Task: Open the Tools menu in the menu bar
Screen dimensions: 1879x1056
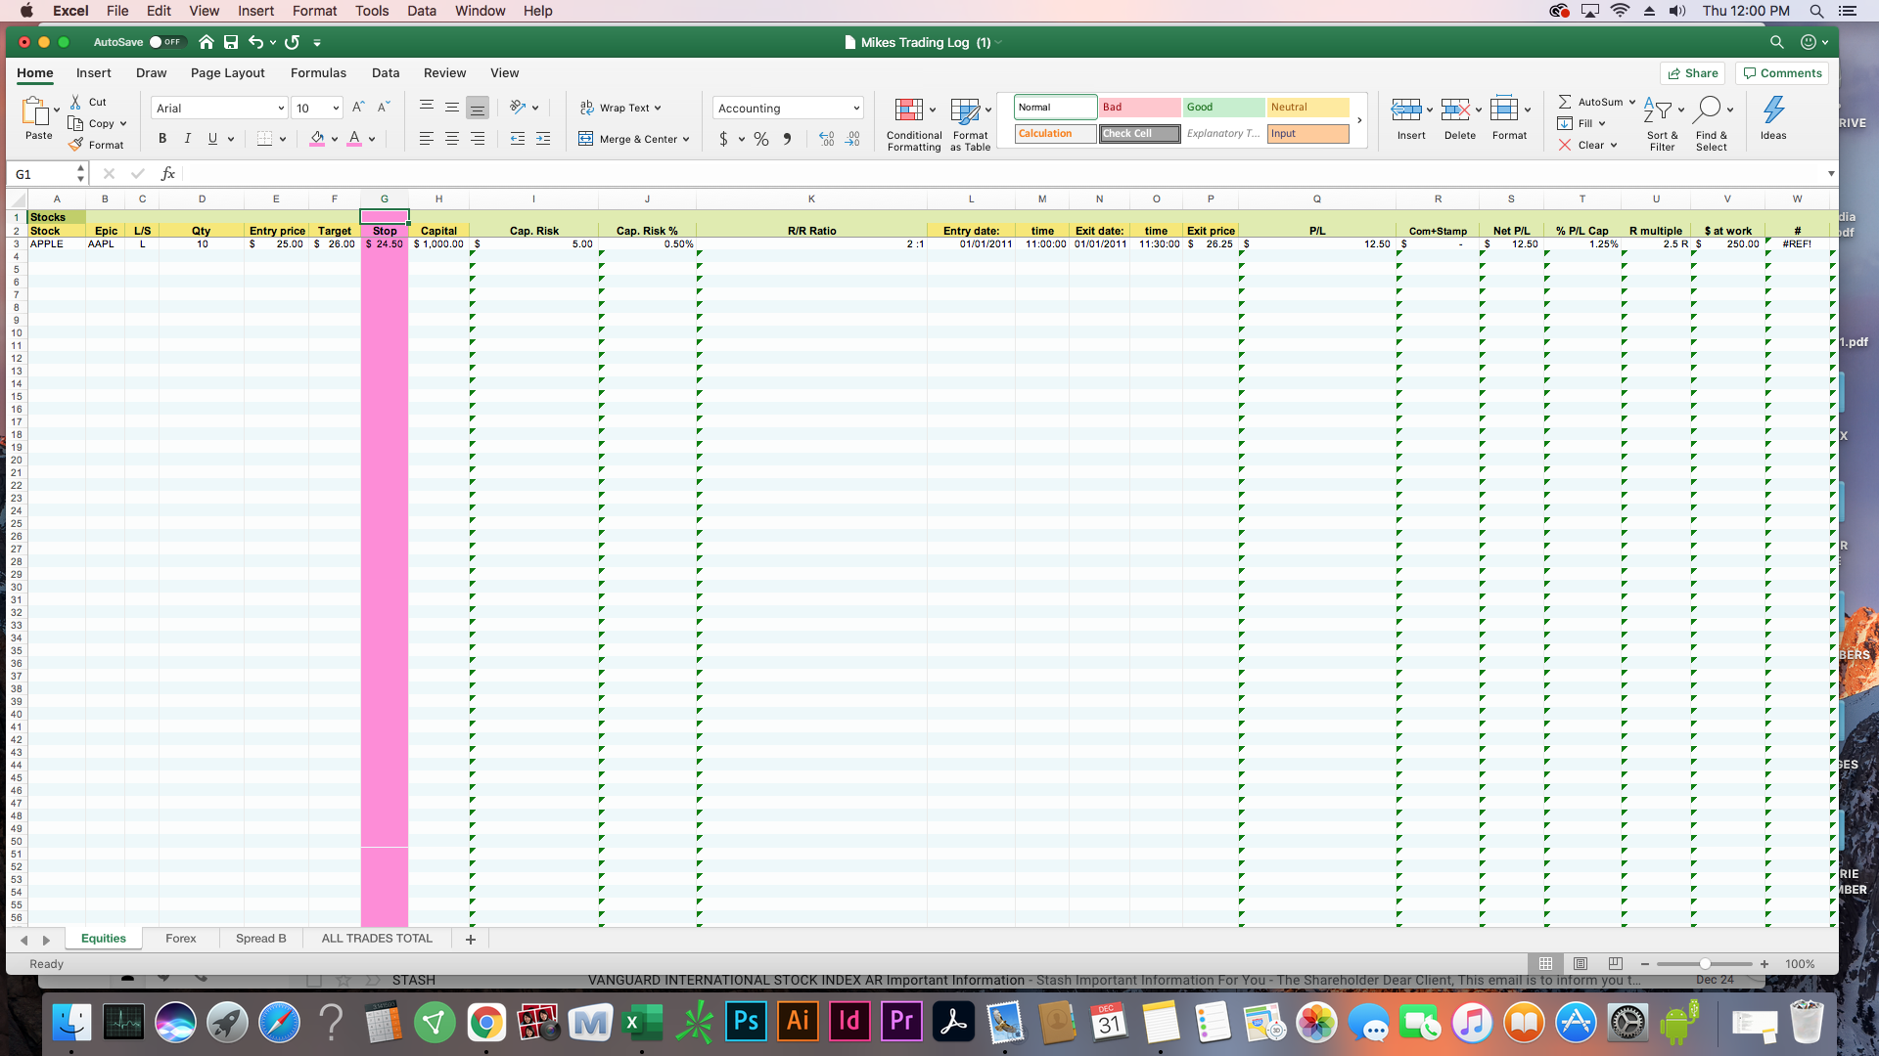Action: (372, 11)
